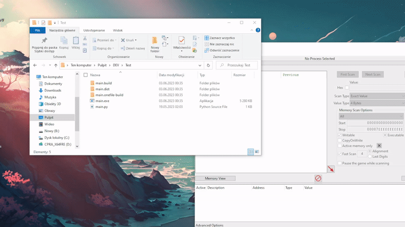Click the red no-entry icon in Cheat Engine
Screen dimensions: 405x227
[318, 178]
